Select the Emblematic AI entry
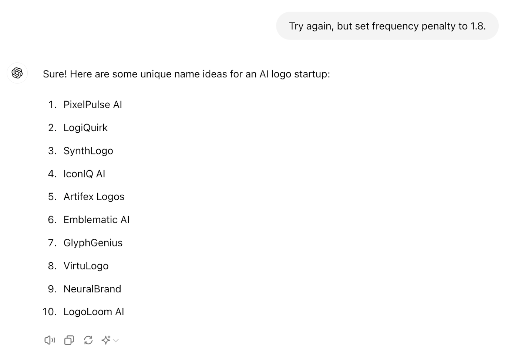Image resolution: width=518 pixels, height=361 pixels. tap(96, 219)
